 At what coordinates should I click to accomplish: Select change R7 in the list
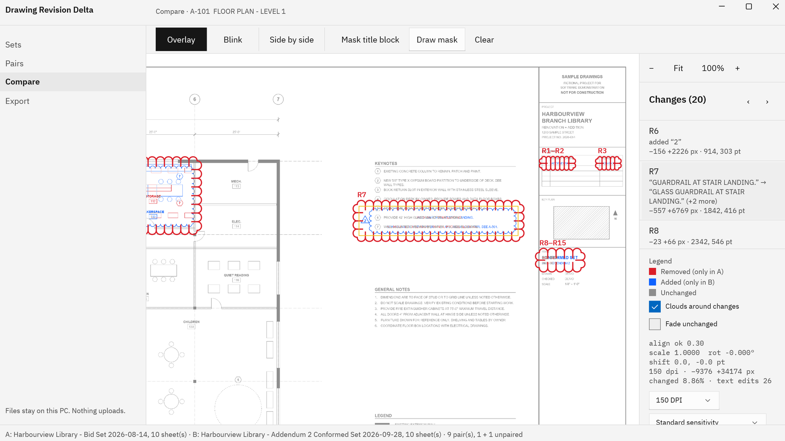coord(712,191)
